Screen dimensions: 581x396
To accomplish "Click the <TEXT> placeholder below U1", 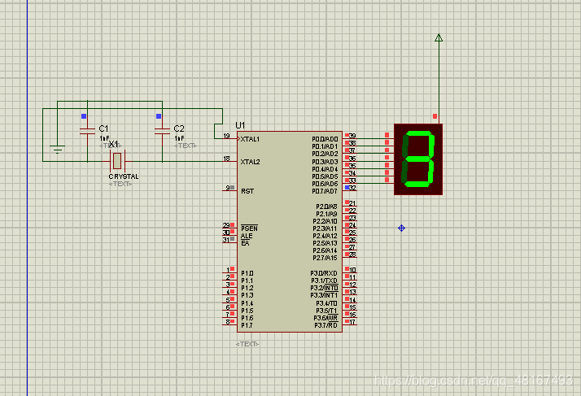I will [247, 344].
